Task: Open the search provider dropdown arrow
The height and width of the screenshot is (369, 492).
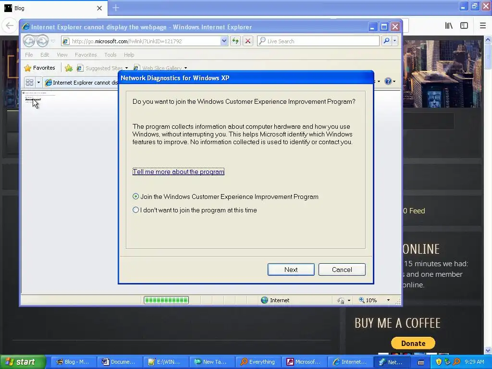Action: point(395,41)
